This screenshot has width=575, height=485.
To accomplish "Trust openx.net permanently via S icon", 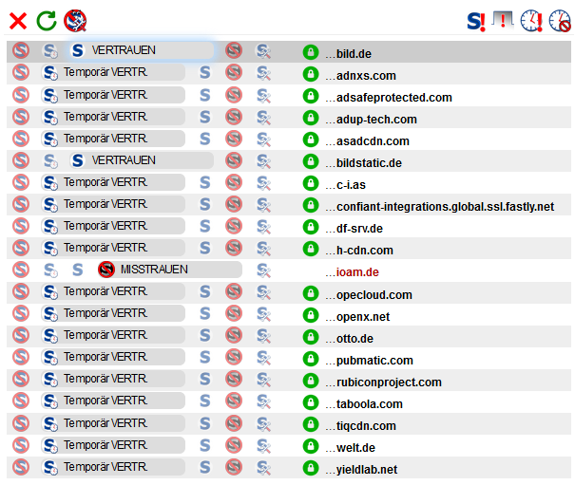I will [205, 313].
